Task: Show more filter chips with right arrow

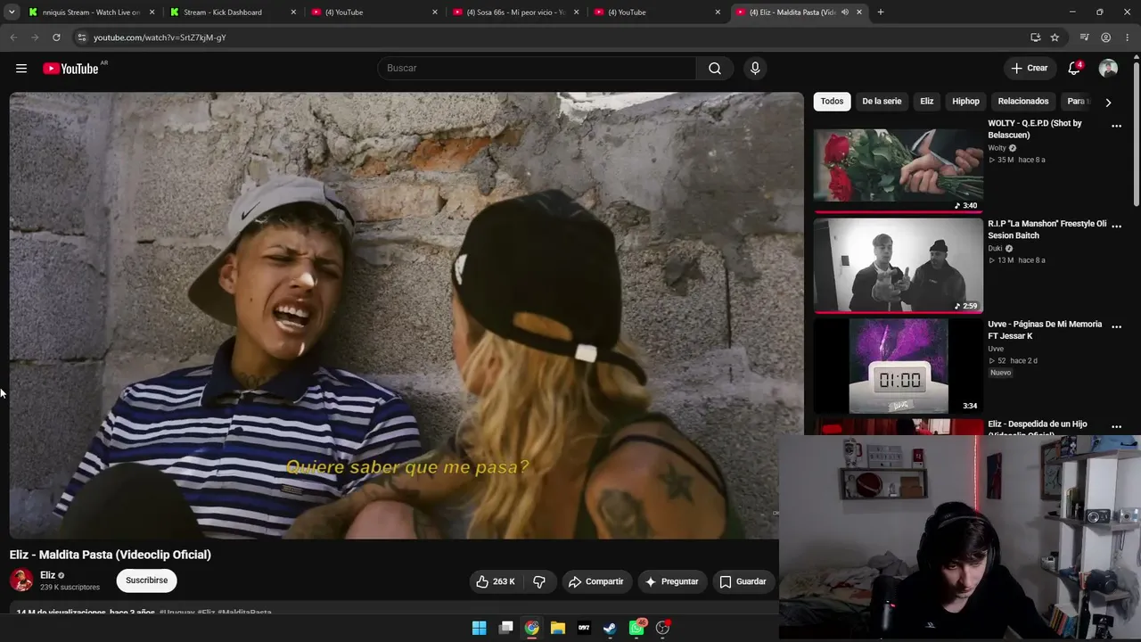Action: click(x=1108, y=103)
